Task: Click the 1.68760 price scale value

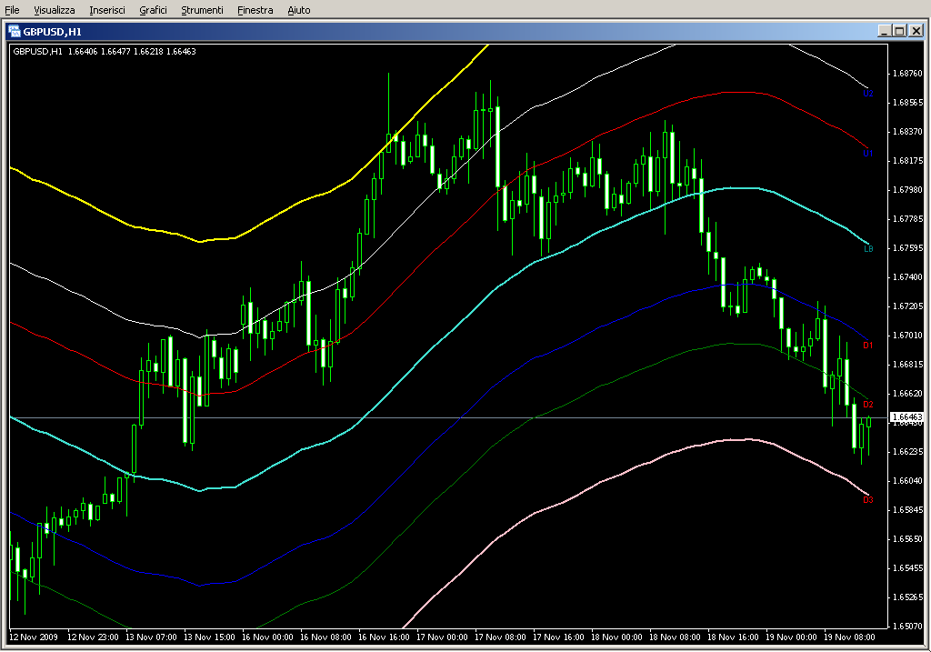Action: 908,74
